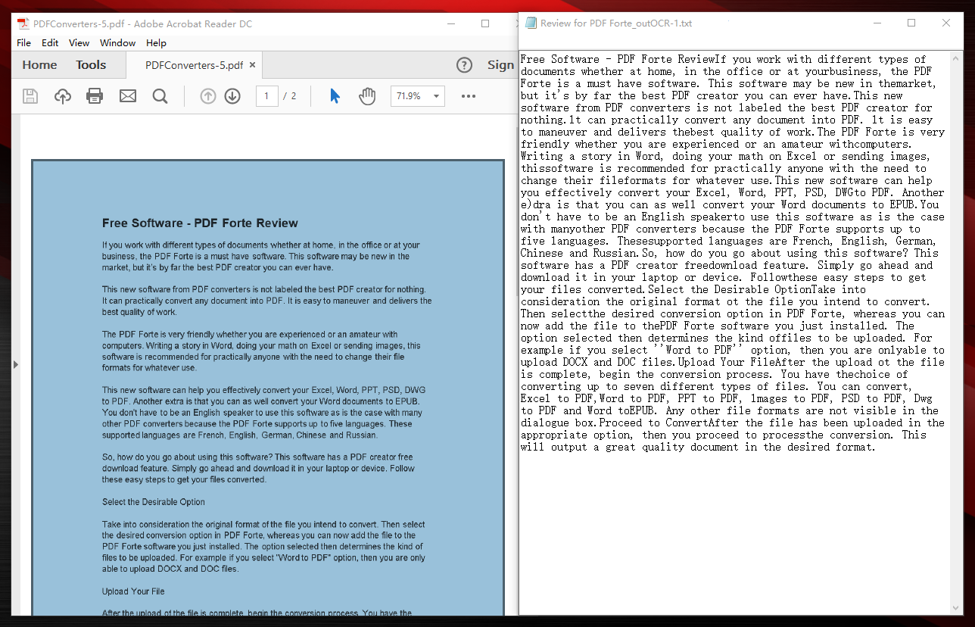Click 'will output a great quality document' line
This screenshot has width=975, height=627.
click(698, 447)
